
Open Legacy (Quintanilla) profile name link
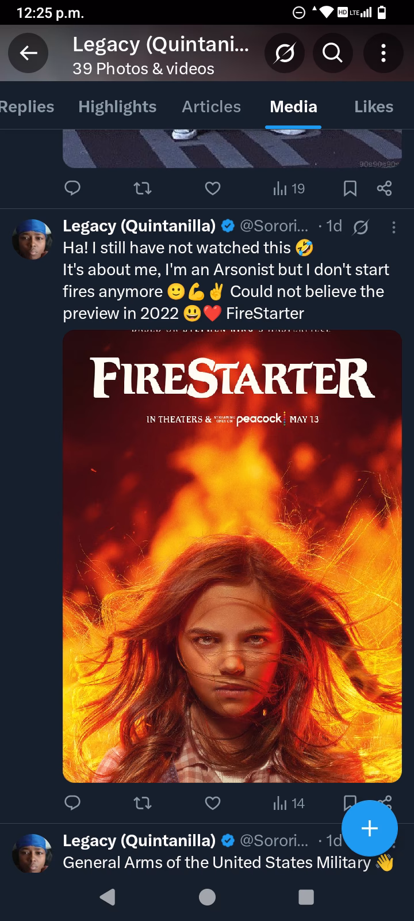(139, 226)
